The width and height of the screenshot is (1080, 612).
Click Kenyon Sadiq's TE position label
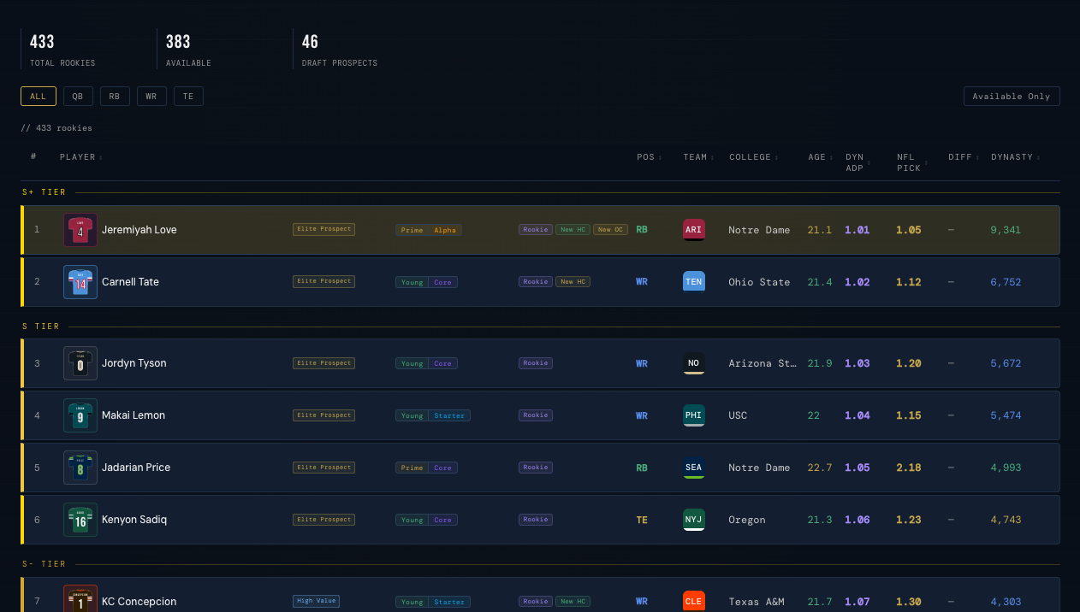642,520
